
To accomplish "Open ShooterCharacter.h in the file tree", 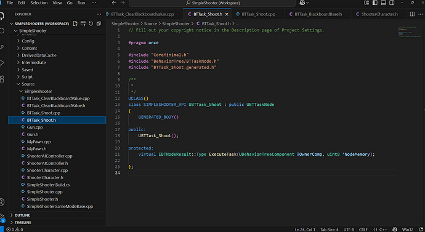I will (45, 178).
